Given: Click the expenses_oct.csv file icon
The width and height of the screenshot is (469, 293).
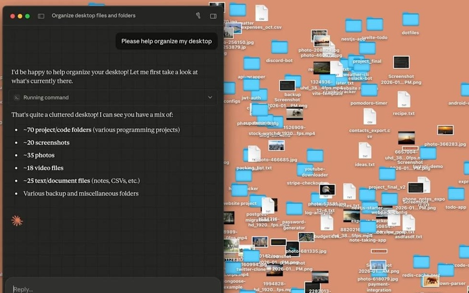Looking at the screenshot, I should [261, 13].
